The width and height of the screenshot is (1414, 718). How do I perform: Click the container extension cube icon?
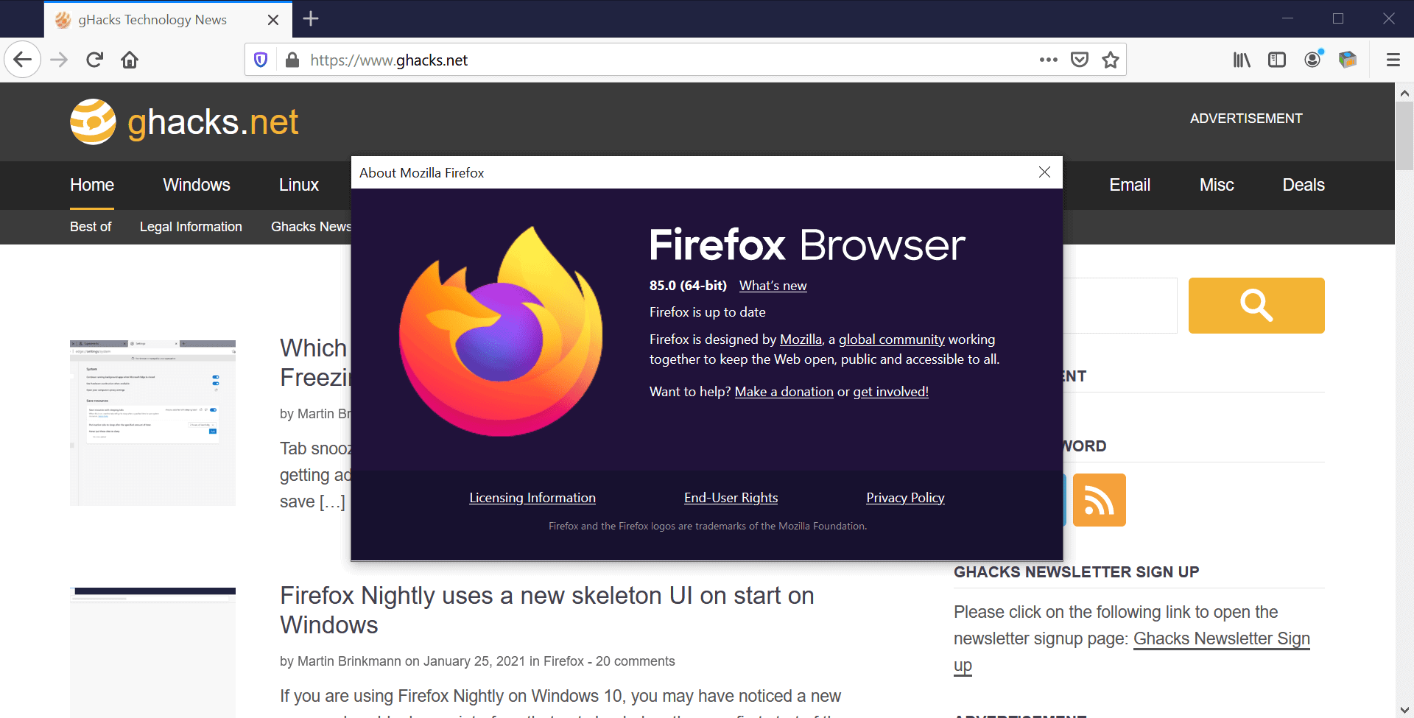click(x=1348, y=60)
